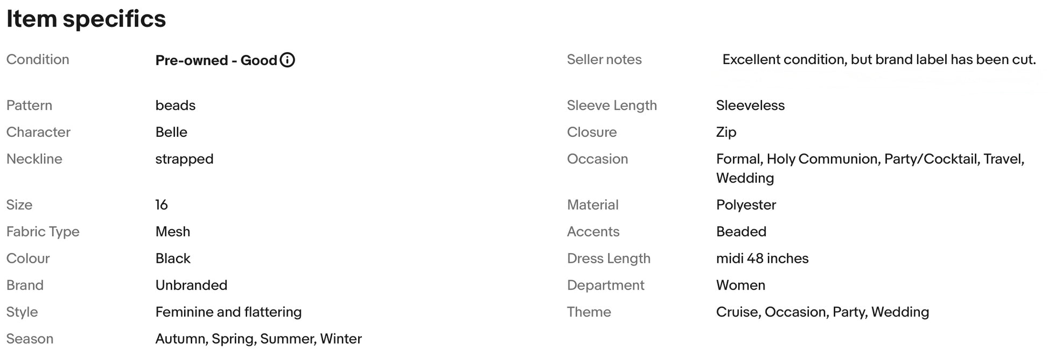Click the Pre-owned - Good condition text
The height and width of the screenshot is (364, 1048).
click(x=216, y=60)
